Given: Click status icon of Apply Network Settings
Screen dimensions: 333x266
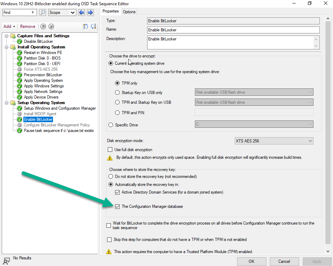Looking at the screenshot, I should point(20,92).
